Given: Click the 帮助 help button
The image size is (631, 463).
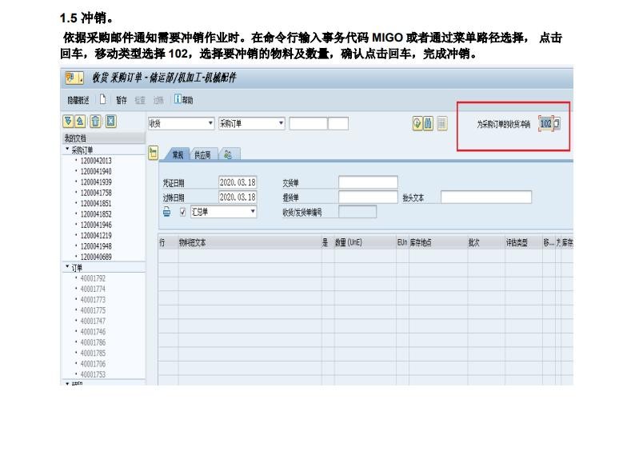Looking at the screenshot, I should 183,99.
